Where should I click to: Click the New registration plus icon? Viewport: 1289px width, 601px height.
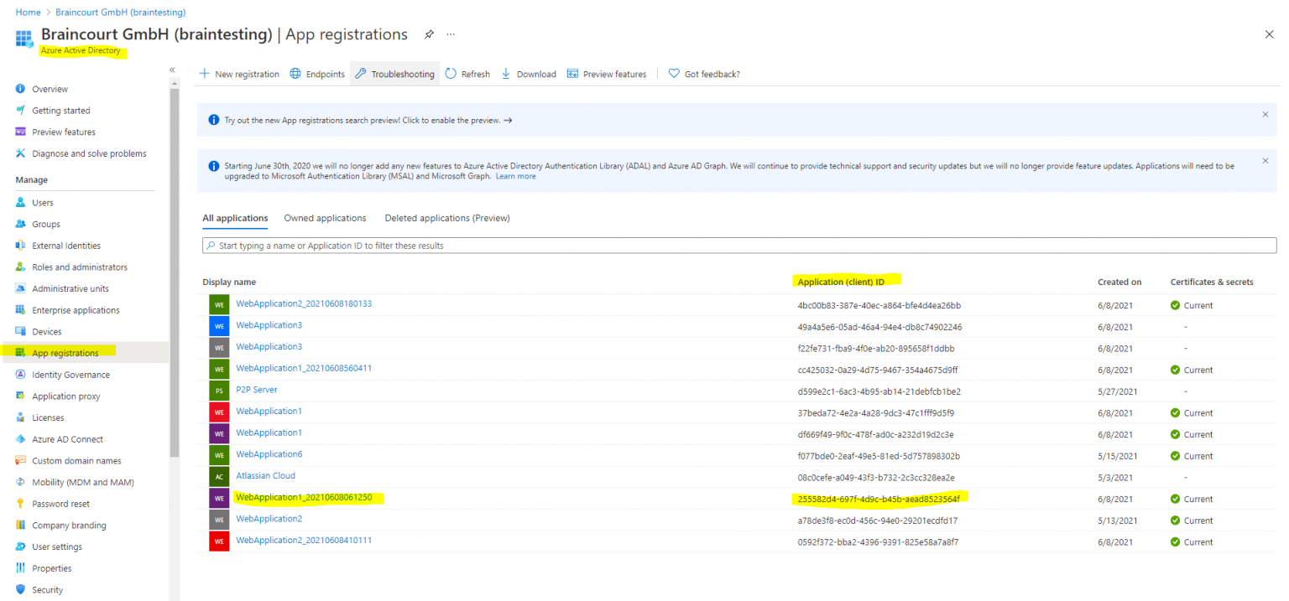click(x=204, y=74)
